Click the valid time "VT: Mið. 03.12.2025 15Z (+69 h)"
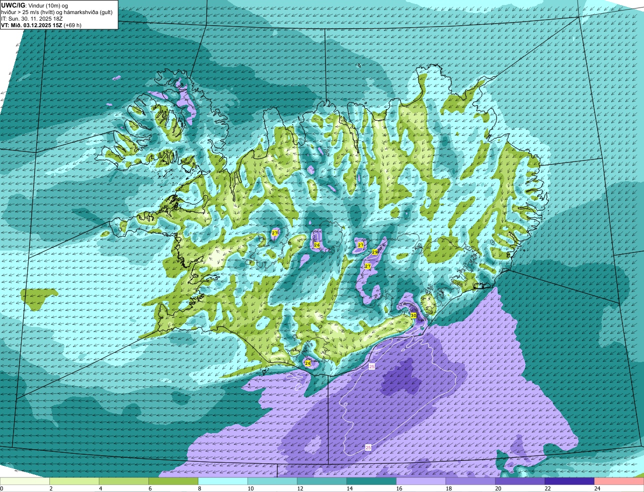644x492 pixels. 41,25
